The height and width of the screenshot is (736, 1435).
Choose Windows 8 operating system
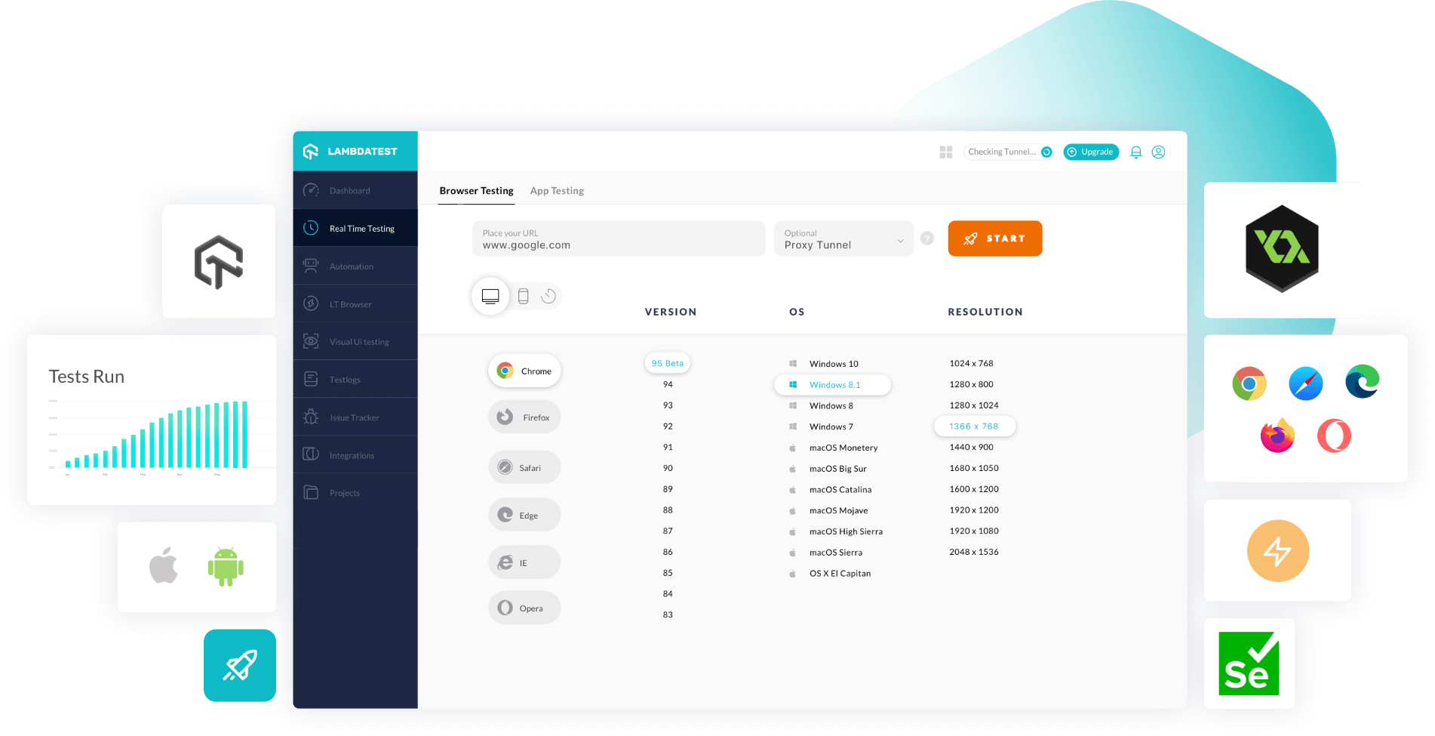click(x=822, y=405)
